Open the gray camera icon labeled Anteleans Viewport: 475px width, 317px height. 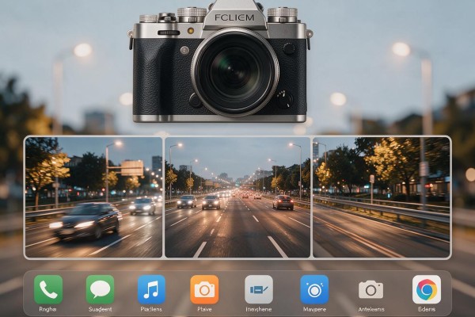click(x=370, y=290)
